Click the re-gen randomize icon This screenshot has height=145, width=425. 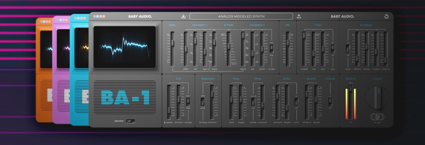[x=378, y=117]
